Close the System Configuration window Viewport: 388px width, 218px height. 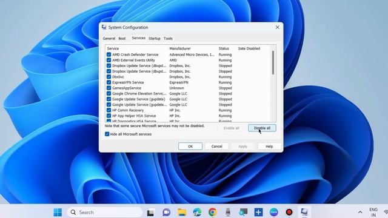[278, 27]
